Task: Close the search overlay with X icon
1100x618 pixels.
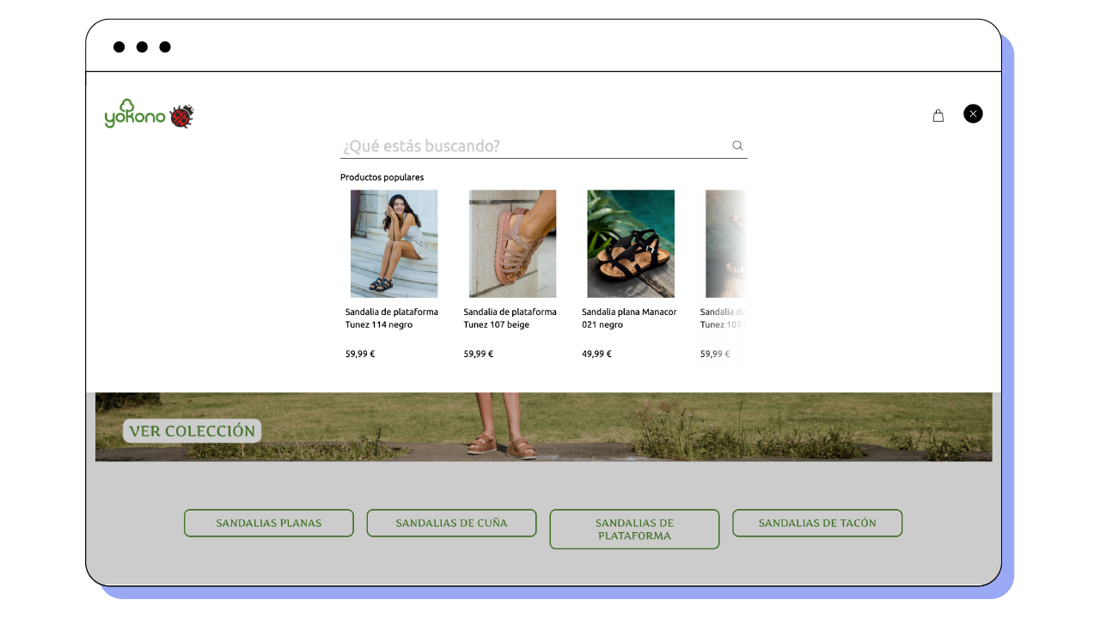Action: [x=973, y=113]
